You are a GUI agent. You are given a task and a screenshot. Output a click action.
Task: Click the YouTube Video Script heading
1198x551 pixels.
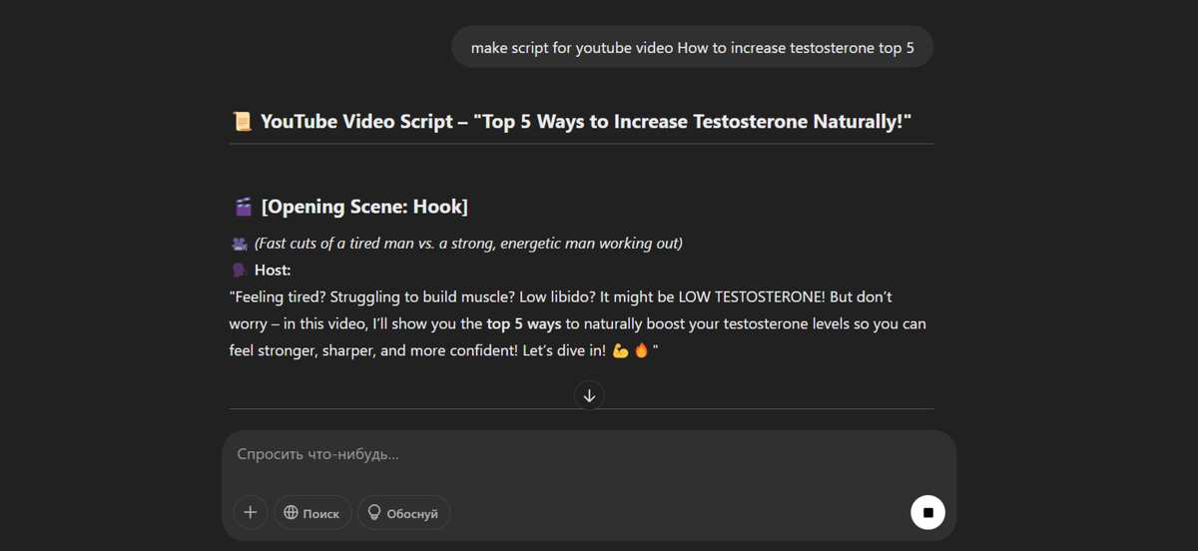586,122
